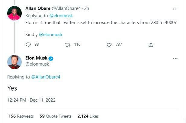
Task: Open Allan Obare's profile picture
Action: (14, 13)
